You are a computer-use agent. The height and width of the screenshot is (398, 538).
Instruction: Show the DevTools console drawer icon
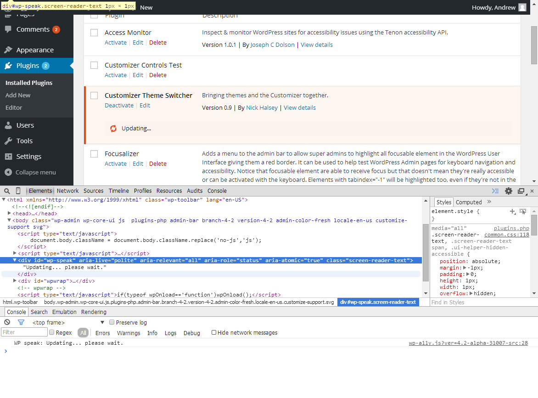(495, 191)
